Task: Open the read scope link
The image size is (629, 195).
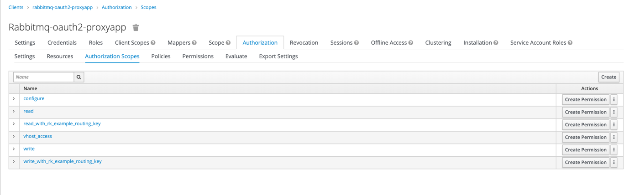Action: [x=28, y=111]
